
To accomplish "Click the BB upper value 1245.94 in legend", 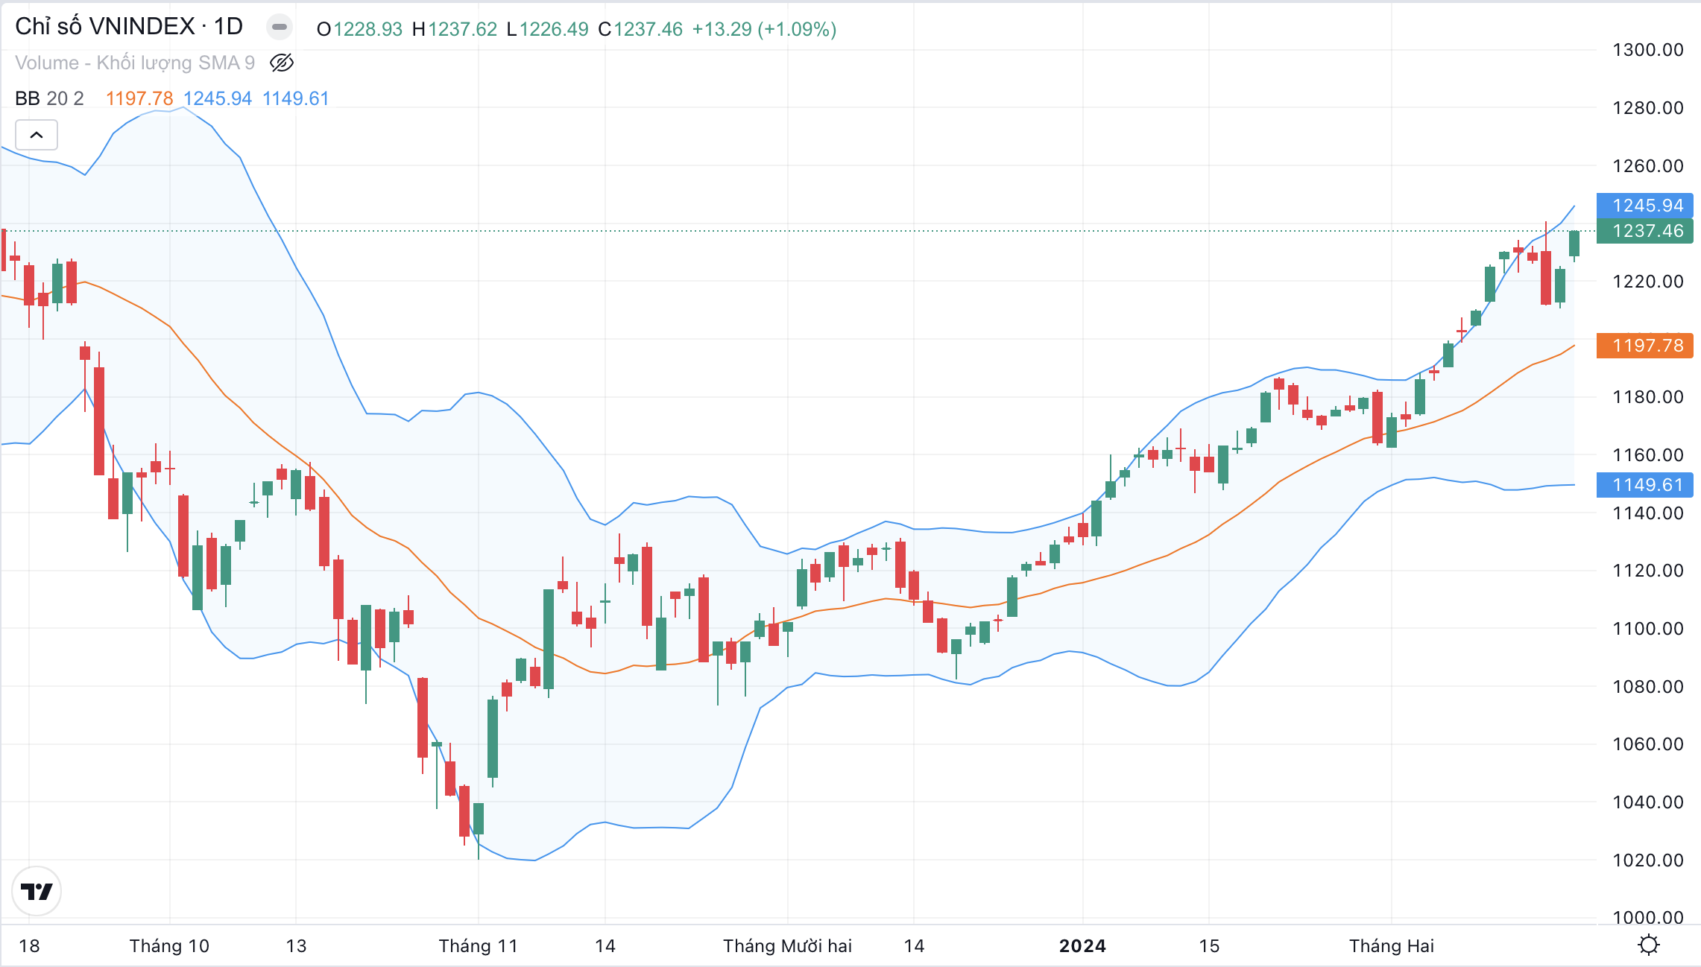I will click(x=218, y=98).
